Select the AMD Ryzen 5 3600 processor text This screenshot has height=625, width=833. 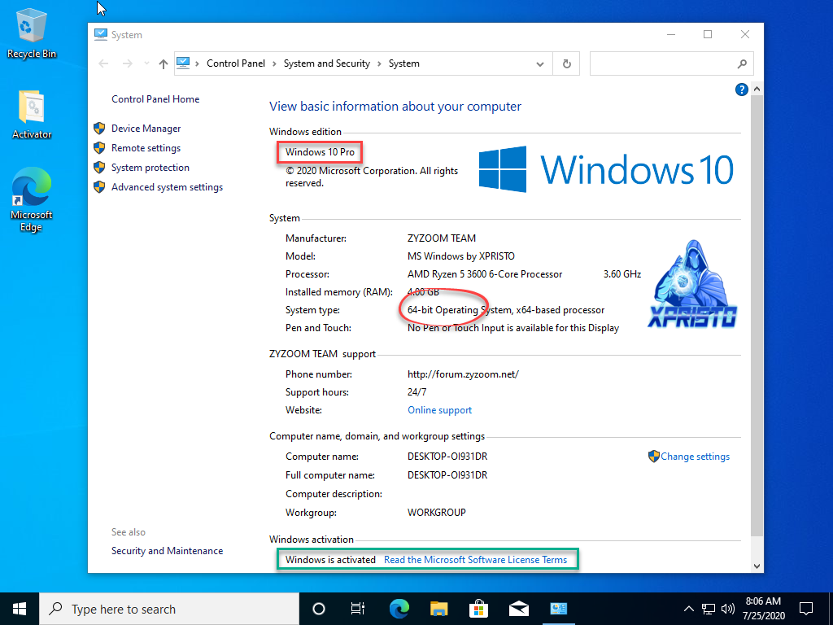click(x=485, y=274)
